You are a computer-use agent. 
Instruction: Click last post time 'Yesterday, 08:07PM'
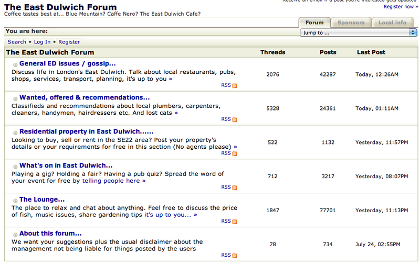tap(382, 177)
